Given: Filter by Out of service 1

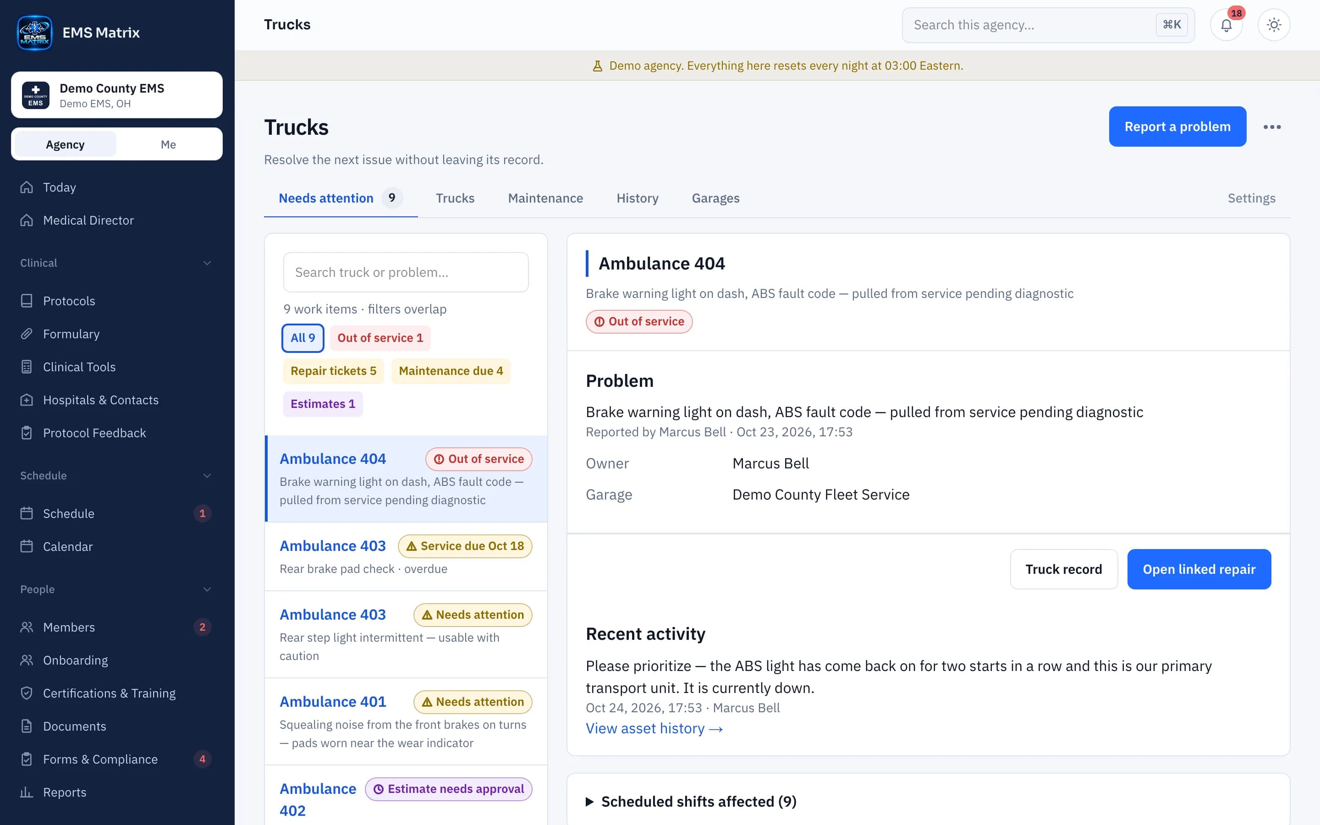Looking at the screenshot, I should point(380,338).
